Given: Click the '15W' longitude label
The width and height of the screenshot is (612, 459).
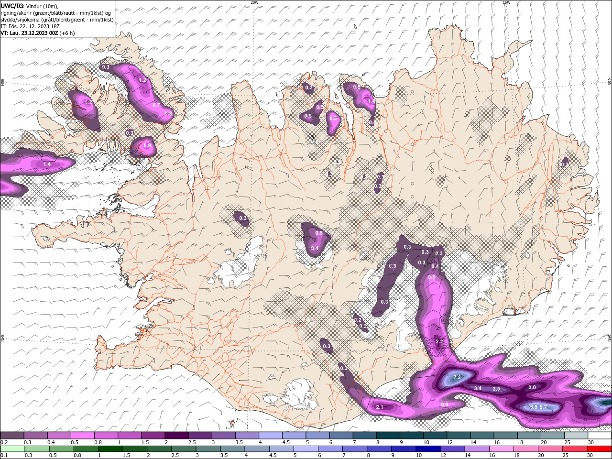Looking at the screenshot, I should [x=506, y=2].
